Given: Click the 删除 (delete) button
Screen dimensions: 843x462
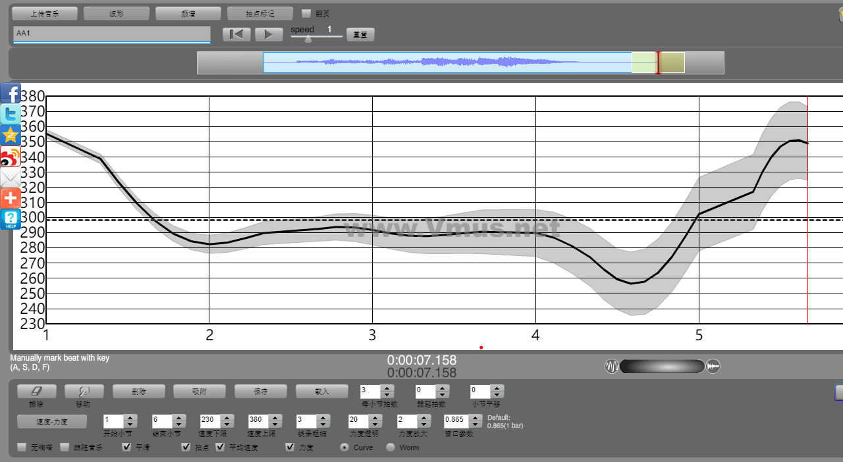Looking at the screenshot, I should pyautogui.click(x=139, y=391).
